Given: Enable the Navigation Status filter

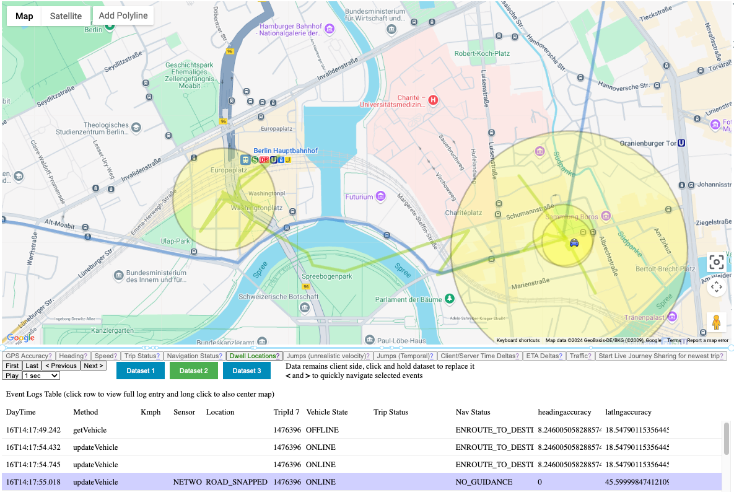Looking at the screenshot, I should point(194,356).
